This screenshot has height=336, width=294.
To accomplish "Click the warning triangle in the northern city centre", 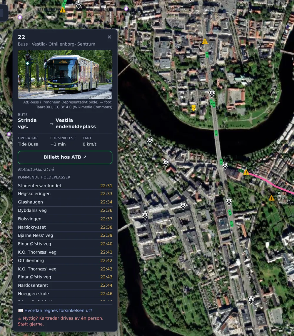I will coord(205,41).
